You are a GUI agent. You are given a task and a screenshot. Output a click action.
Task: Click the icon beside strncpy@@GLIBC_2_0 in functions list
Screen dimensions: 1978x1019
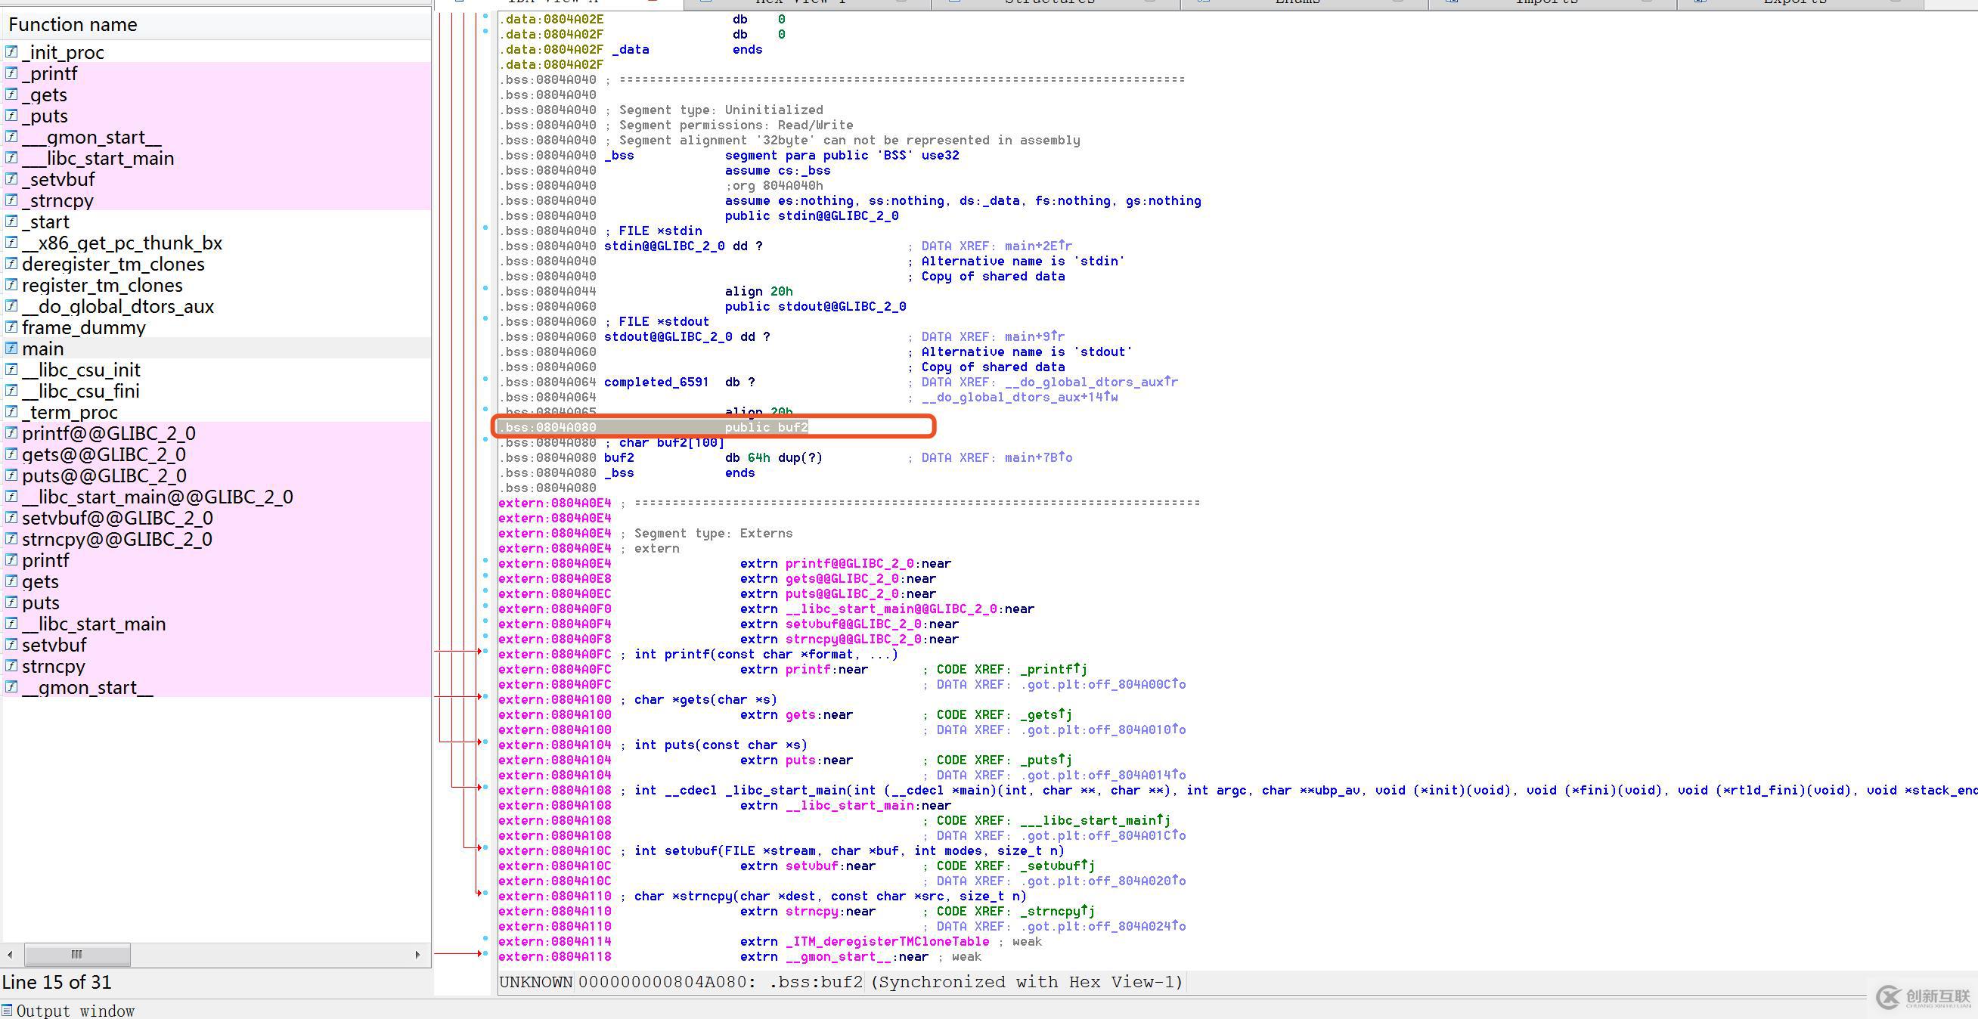pyautogui.click(x=11, y=538)
